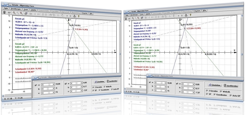Viewport: 245px width, 115px height.
Task: Click right arrow of g1 c slider, right panel
Action: click(x=165, y=91)
